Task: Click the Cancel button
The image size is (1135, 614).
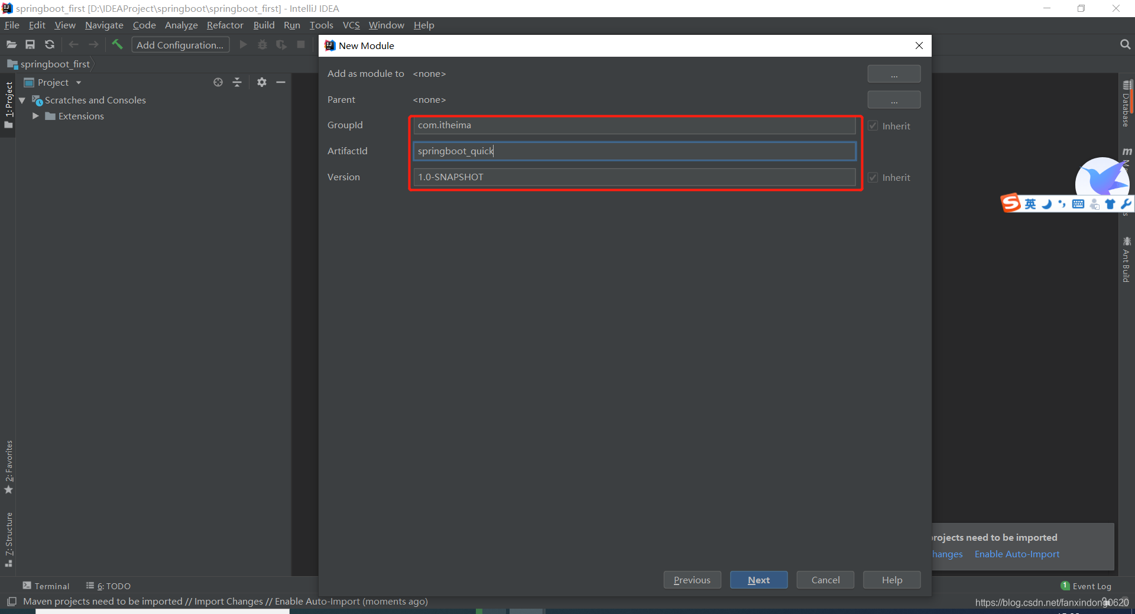Action: (825, 580)
